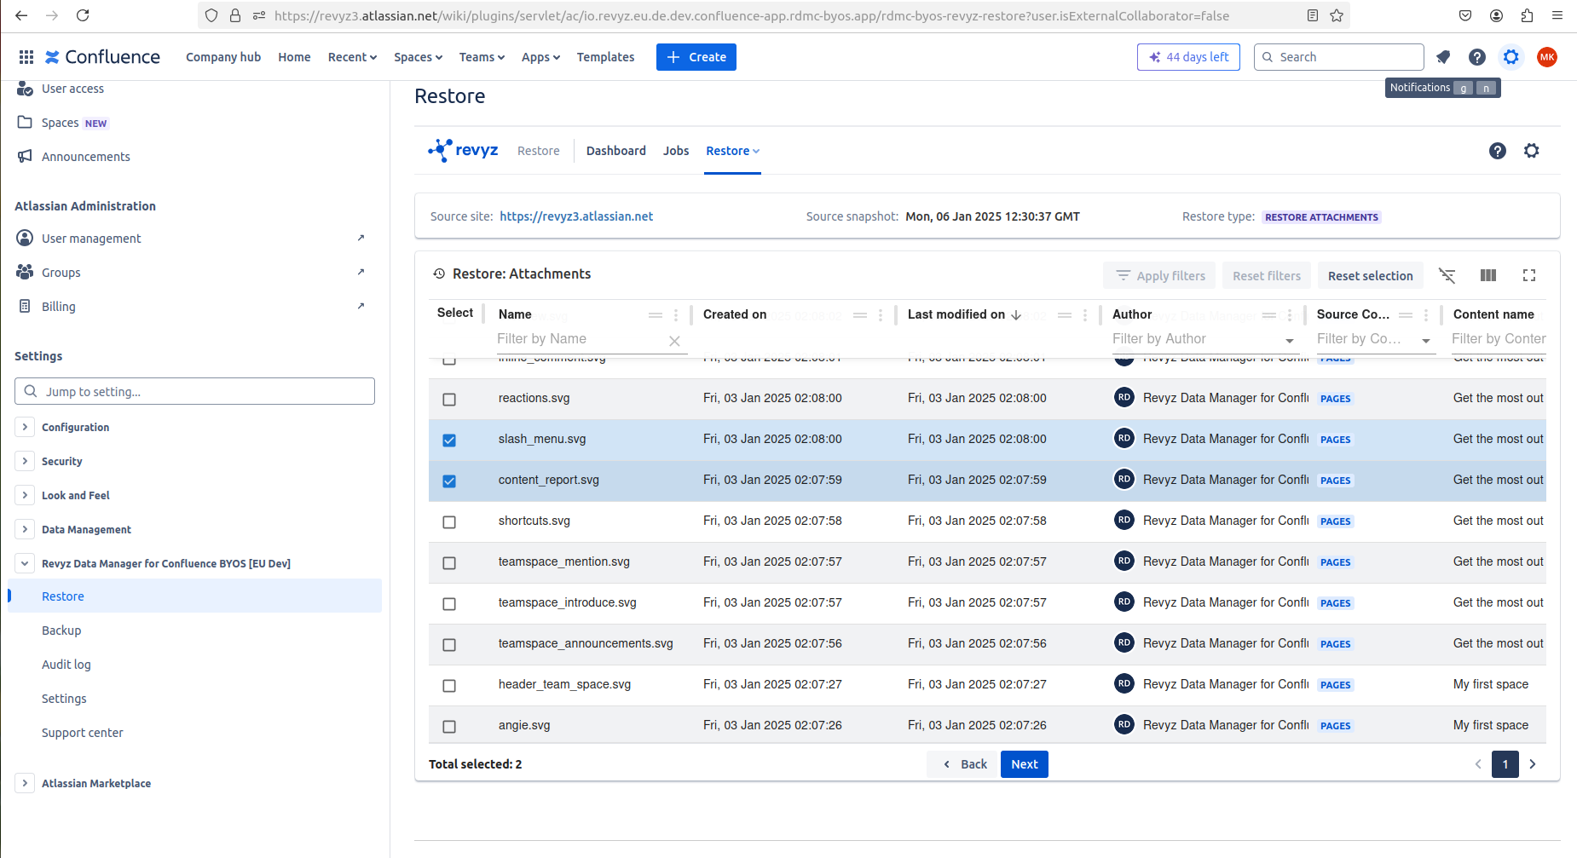Check the angie.svg checkbox

click(449, 726)
